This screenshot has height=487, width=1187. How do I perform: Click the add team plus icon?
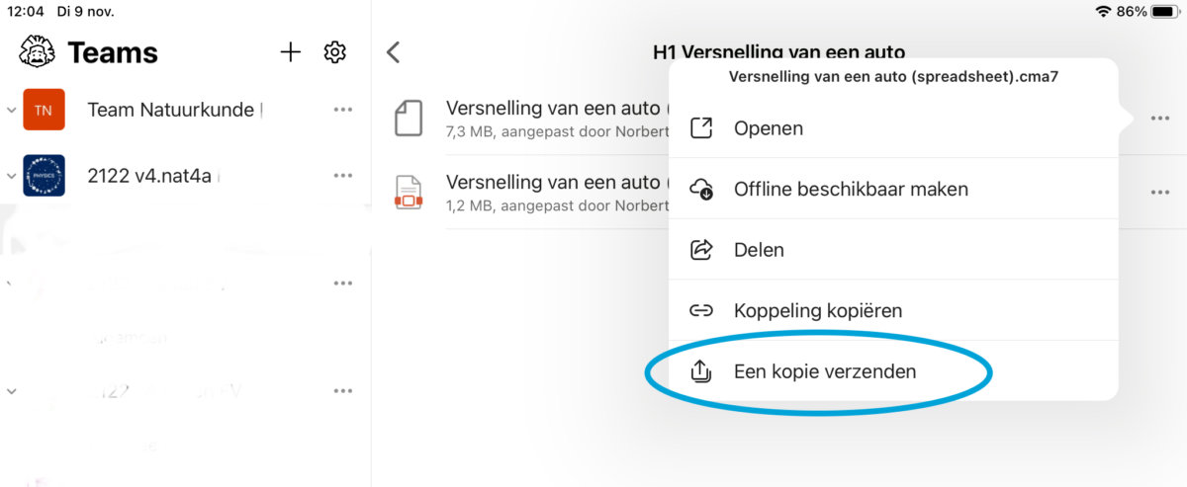click(290, 52)
